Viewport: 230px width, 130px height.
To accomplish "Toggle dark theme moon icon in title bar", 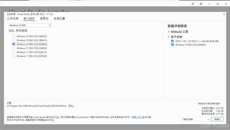I will click(x=193, y=4).
